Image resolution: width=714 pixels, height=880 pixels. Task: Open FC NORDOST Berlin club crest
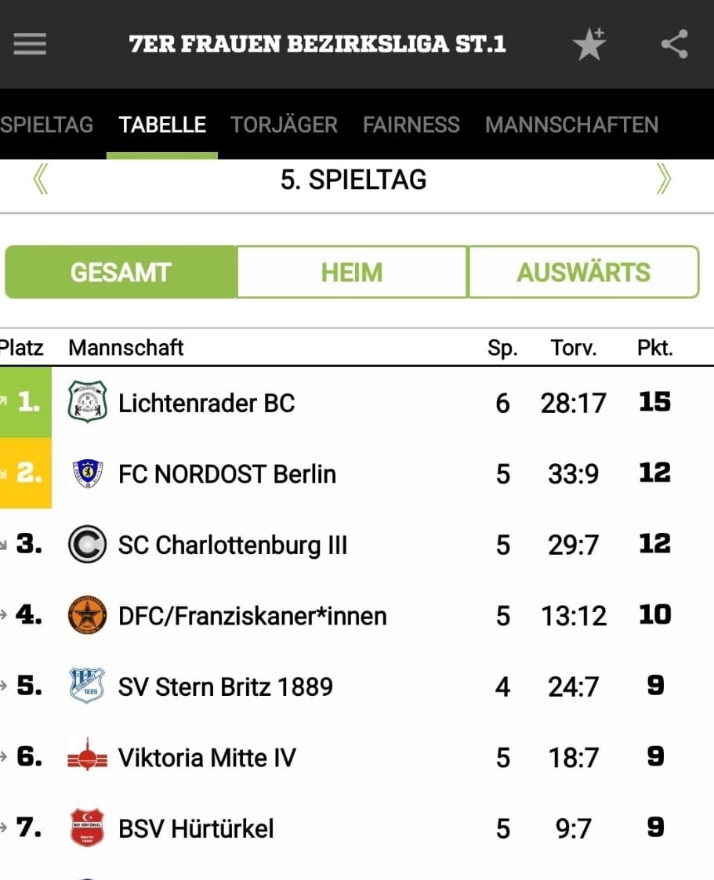point(88,473)
